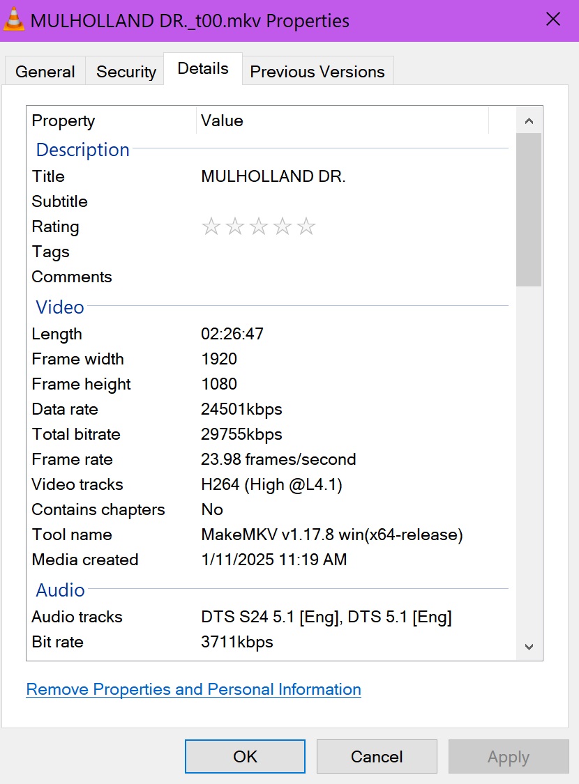
Task: Click the Title property label
Action: coord(48,176)
